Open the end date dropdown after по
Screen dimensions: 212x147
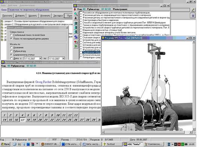point(63,58)
